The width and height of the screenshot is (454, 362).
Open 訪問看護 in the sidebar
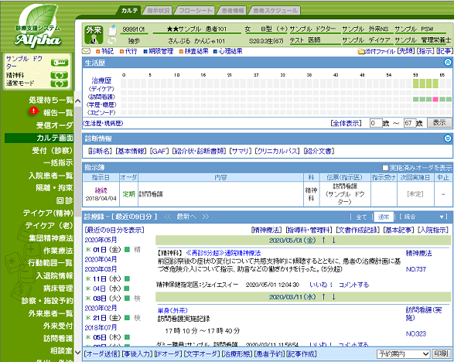(58, 338)
